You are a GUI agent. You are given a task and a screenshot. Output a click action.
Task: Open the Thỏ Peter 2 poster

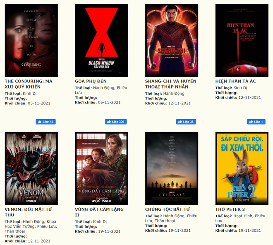pyautogui.click(x=242, y=168)
